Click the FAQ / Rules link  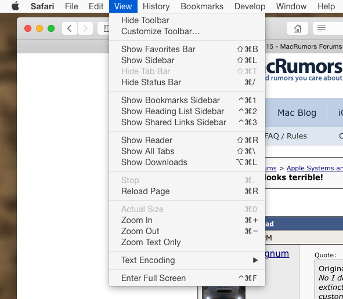(286, 136)
